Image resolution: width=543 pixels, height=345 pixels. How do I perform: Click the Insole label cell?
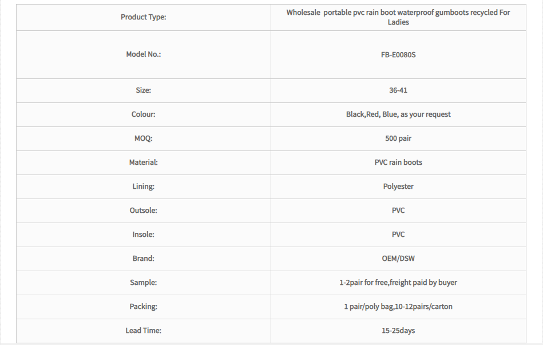click(143, 235)
